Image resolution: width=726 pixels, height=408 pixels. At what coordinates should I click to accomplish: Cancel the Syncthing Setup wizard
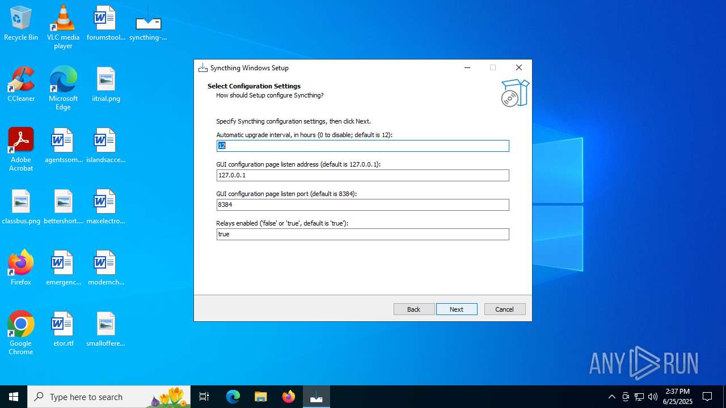[x=505, y=309]
